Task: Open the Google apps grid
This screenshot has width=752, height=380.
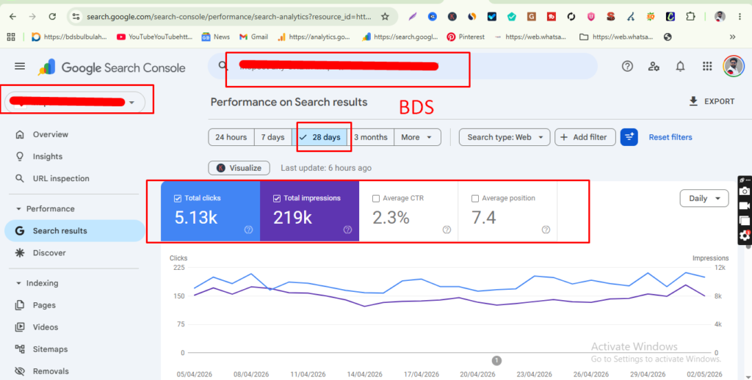Action: click(x=707, y=67)
